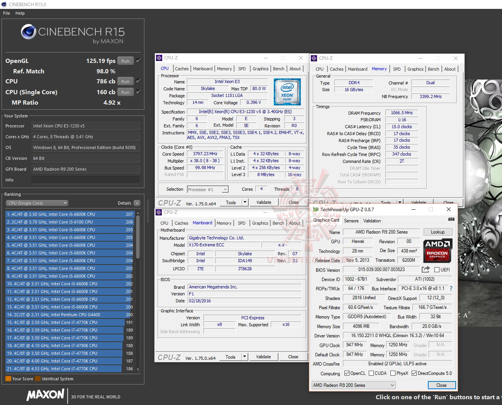The width and height of the screenshot is (502, 405).
Task: Open the AMD Radeon R9 200 Series card dropdown
Action: coord(354,385)
